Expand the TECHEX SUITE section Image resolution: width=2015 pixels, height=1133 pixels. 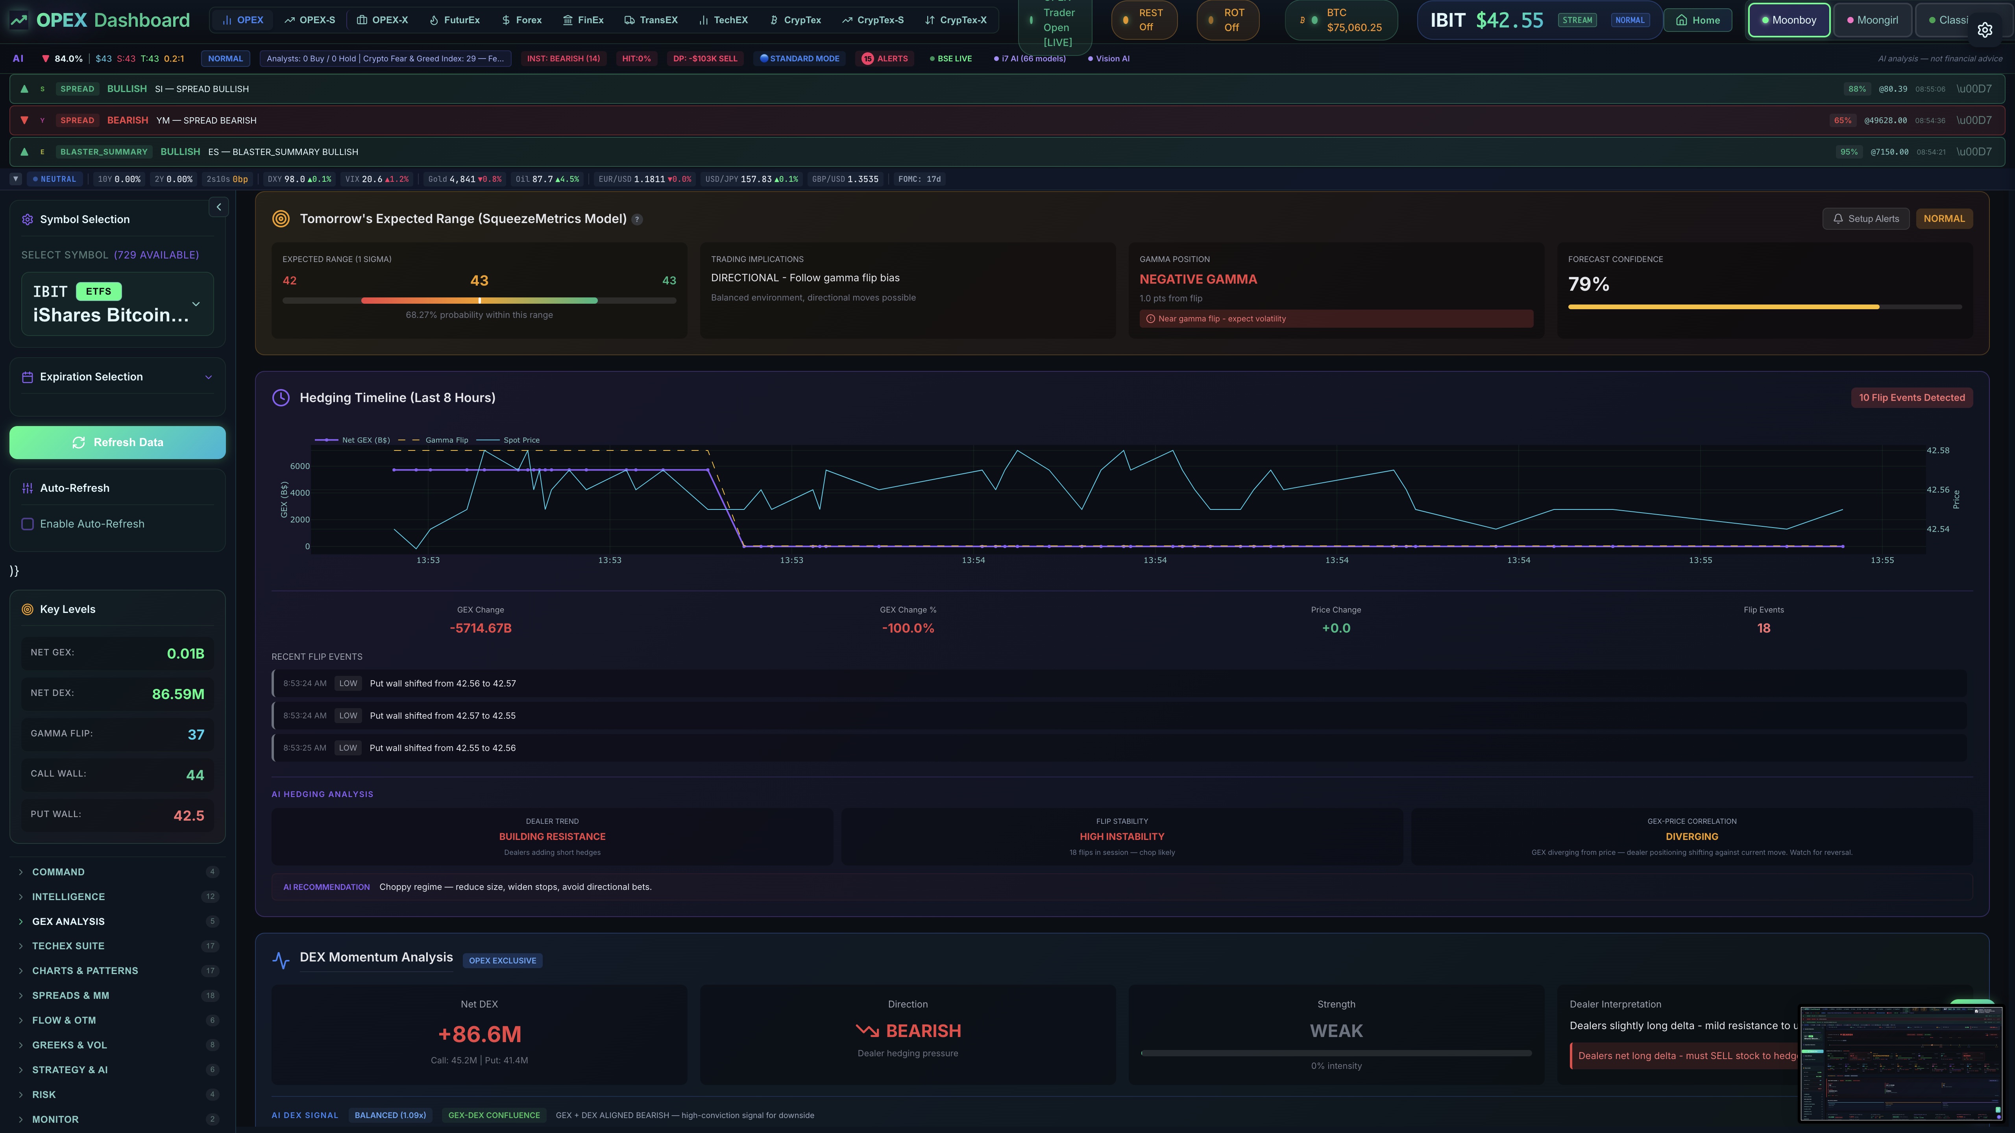coord(117,946)
